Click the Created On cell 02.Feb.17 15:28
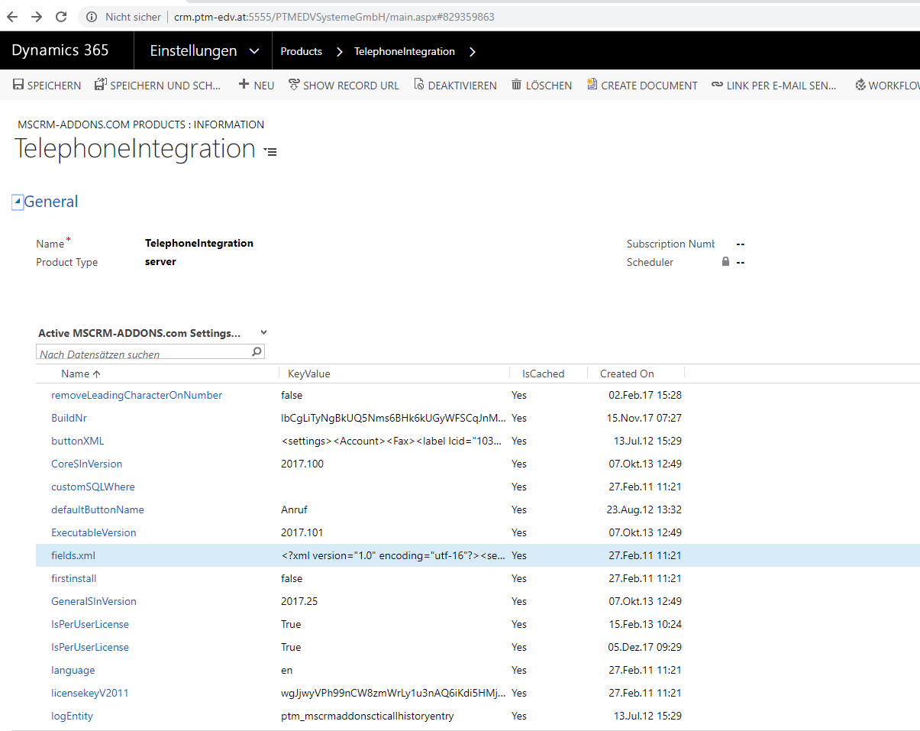The height and width of the screenshot is (731, 920). click(645, 396)
